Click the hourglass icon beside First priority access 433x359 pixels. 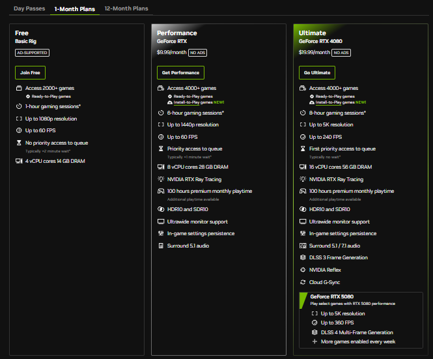click(x=303, y=149)
